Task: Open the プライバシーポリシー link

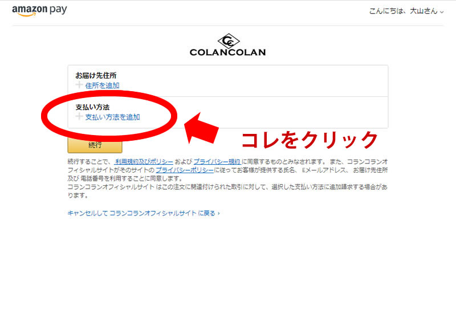Action: (184, 170)
